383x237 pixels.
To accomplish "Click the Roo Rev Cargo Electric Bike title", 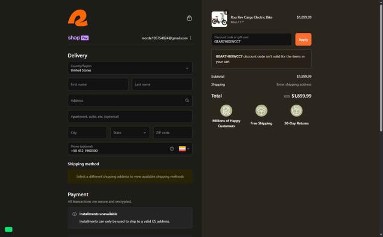I will pos(251,17).
